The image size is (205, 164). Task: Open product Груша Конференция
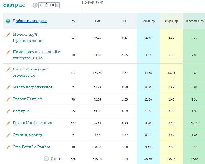tap(33, 123)
